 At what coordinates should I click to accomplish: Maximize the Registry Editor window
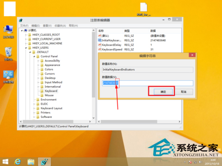coord(169,19)
